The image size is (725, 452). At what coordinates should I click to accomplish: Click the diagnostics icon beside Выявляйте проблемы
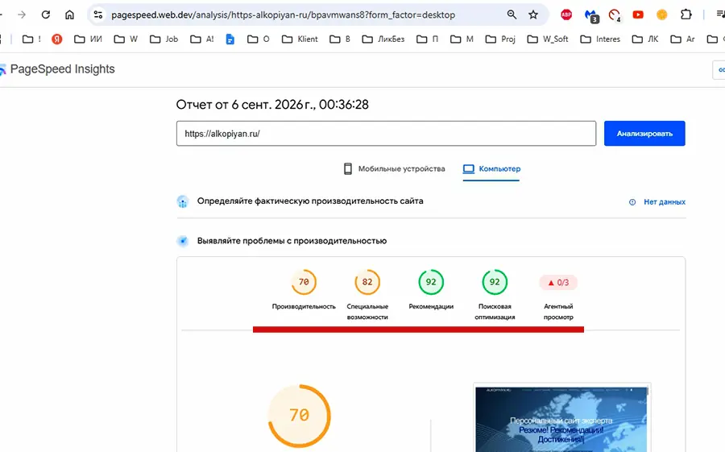click(x=183, y=241)
